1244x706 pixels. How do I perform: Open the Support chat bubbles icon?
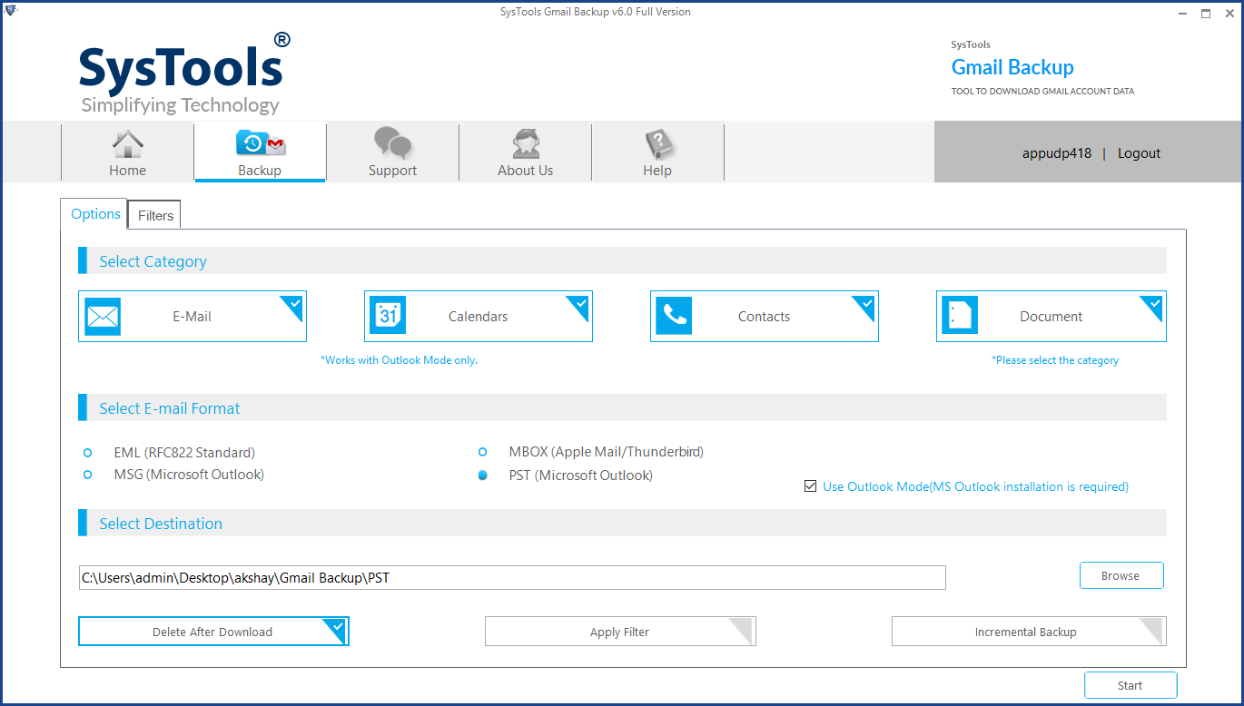click(x=392, y=143)
